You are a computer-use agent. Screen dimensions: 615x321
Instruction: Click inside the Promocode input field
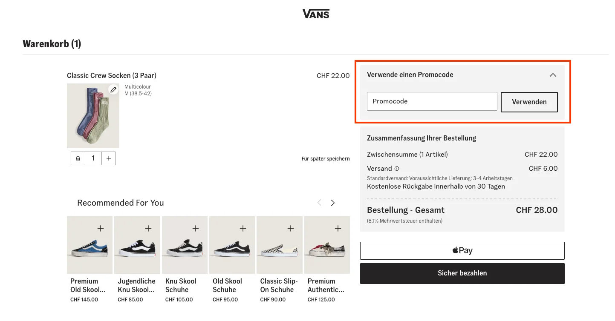point(431,101)
